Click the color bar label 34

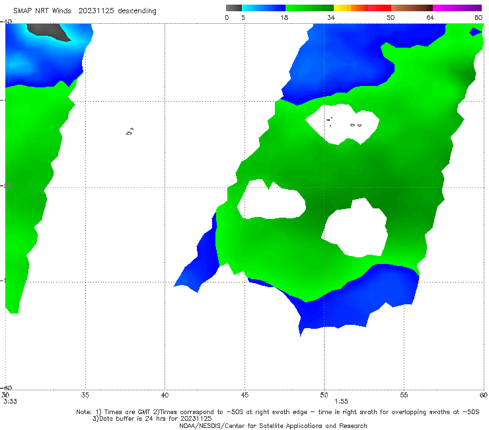click(331, 17)
